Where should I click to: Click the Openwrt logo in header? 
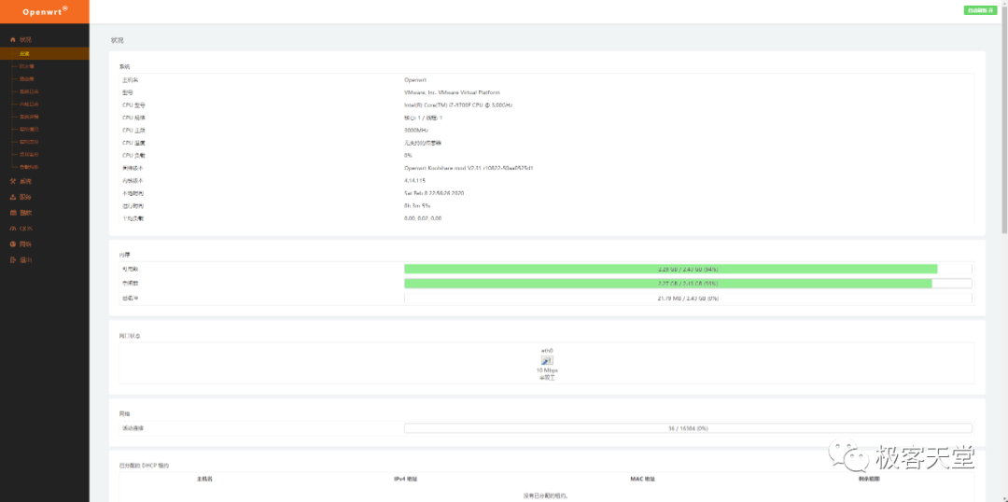point(45,11)
